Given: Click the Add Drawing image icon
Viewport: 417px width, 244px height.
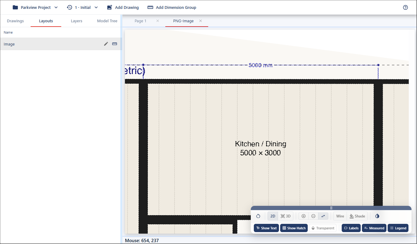Looking at the screenshot, I should 110,7.
